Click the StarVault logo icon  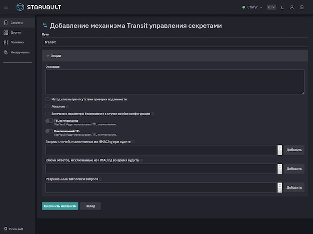click(20, 7)
